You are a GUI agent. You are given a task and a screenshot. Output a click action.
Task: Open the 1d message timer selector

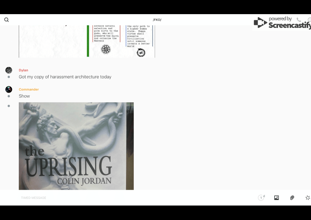[261, 198]
